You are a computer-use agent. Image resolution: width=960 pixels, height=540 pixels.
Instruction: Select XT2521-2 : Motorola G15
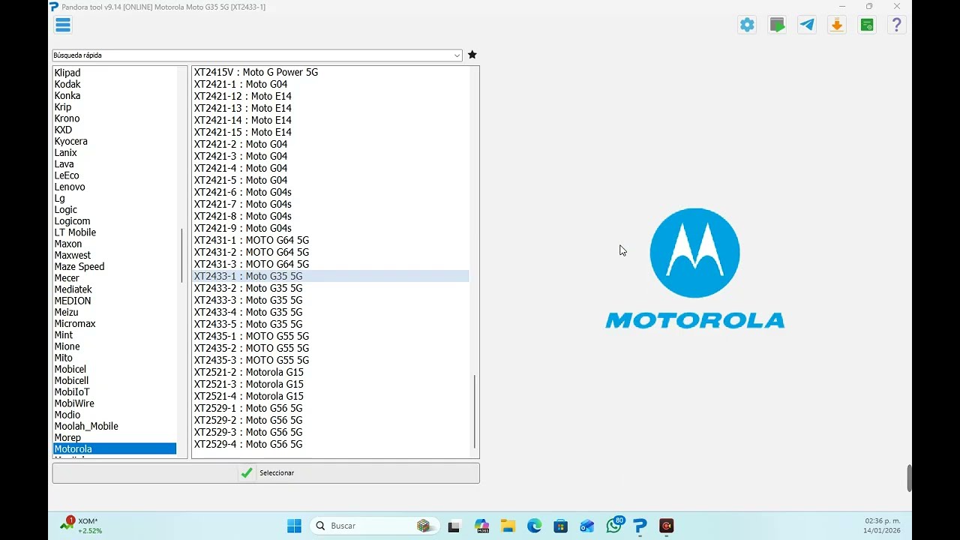pyautogui.click(x=249, y=372)
